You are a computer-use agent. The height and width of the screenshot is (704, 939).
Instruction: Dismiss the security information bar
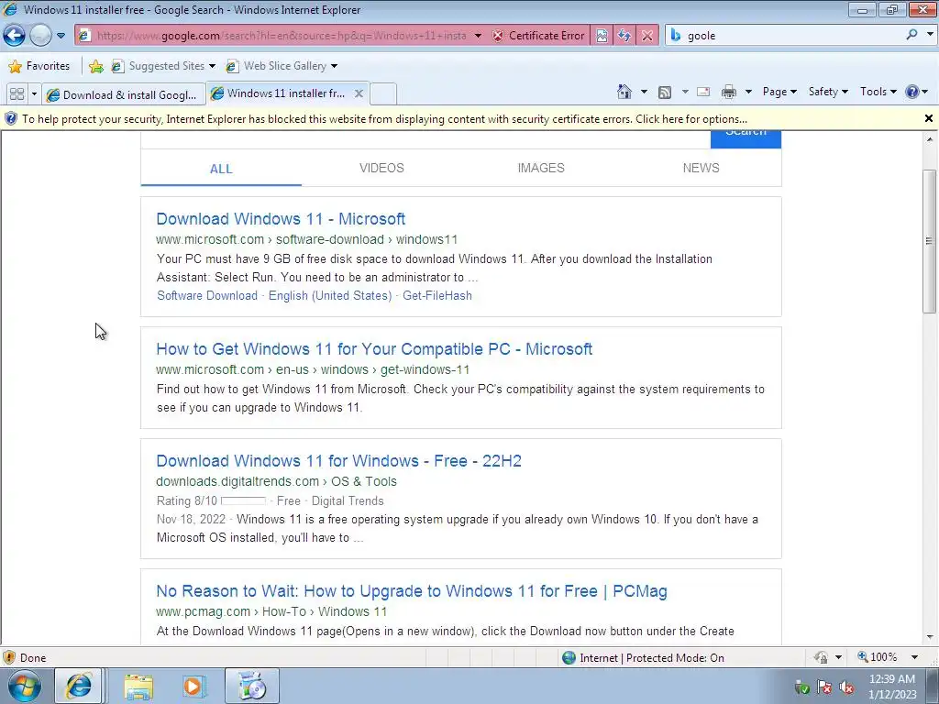pyautogui.click(x=929, y=118)
